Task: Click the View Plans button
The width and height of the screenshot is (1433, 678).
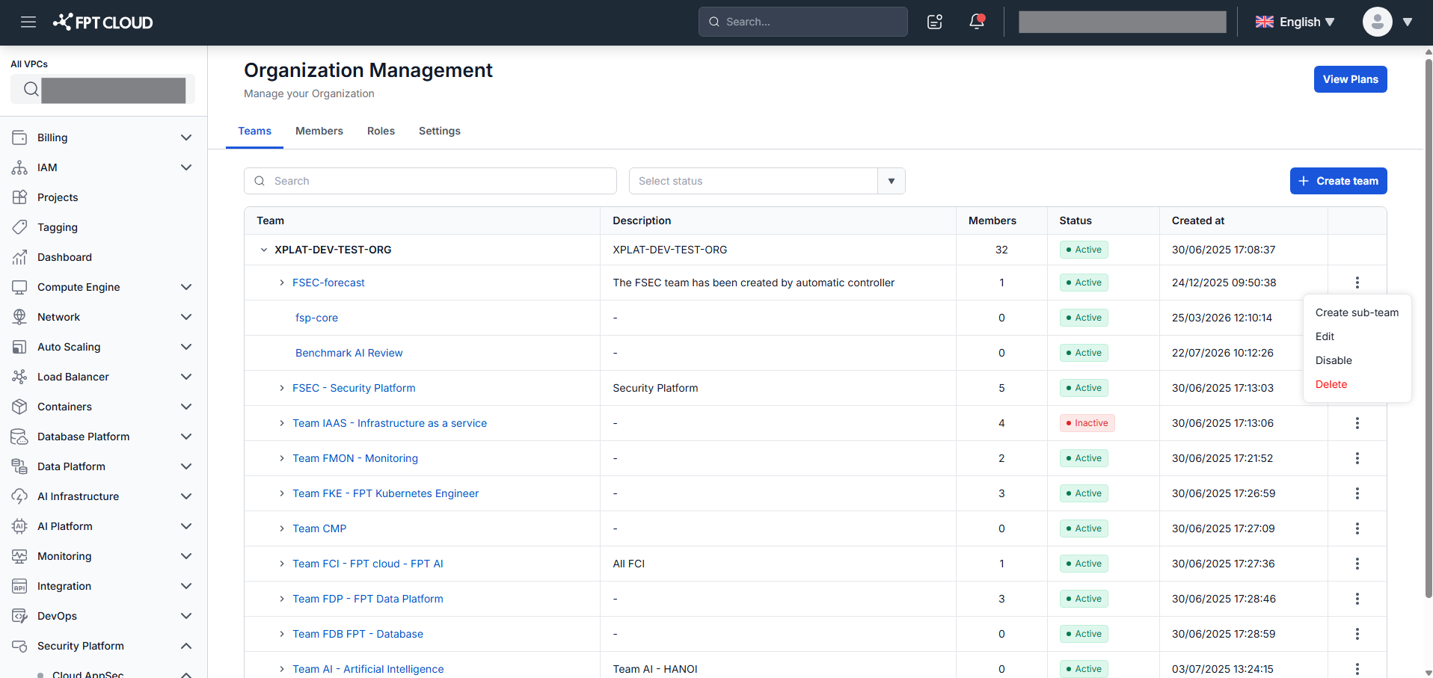Action: 1350,79
